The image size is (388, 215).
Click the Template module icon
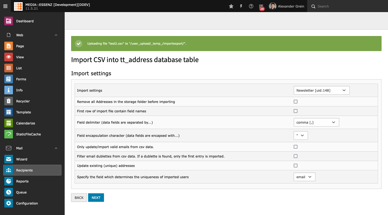point(9,112)
